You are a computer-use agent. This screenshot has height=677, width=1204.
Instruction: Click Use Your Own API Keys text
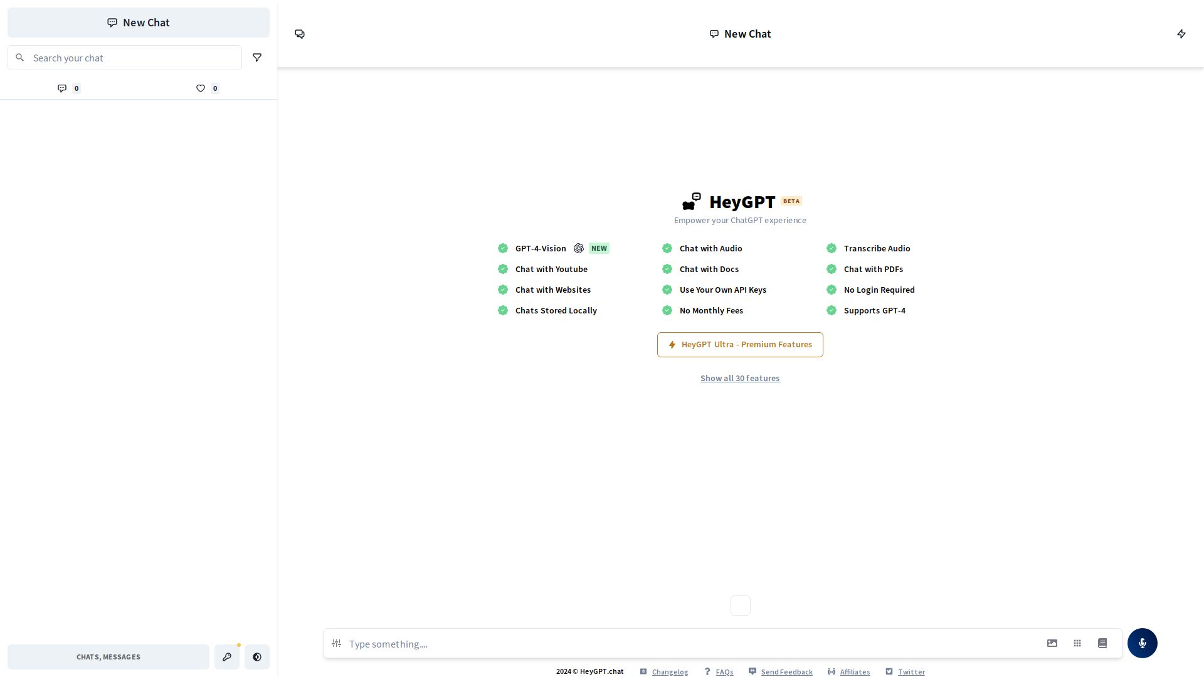tap(723, 290)
